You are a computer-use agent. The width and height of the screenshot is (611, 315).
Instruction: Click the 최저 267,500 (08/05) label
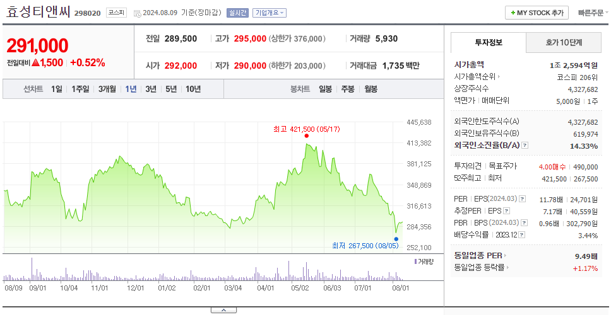pos(365,246)
